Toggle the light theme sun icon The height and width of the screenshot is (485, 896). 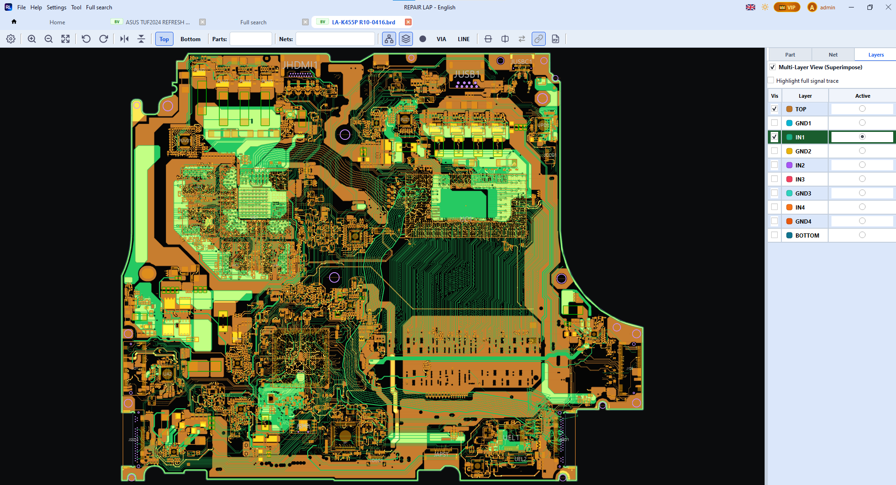pyautogui.click(x=765, y=7)
